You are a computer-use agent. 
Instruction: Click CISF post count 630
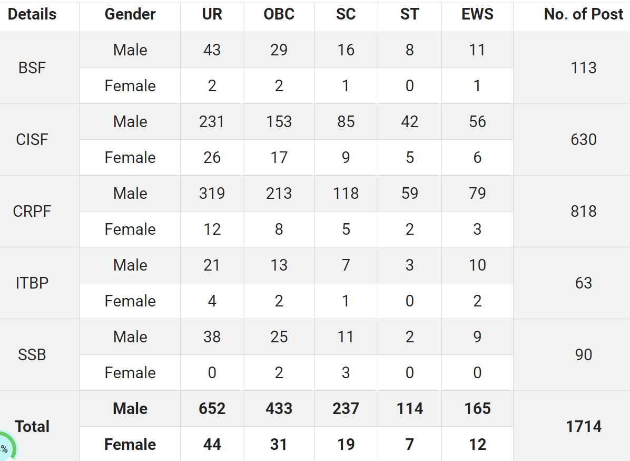[x=584, y=140]
